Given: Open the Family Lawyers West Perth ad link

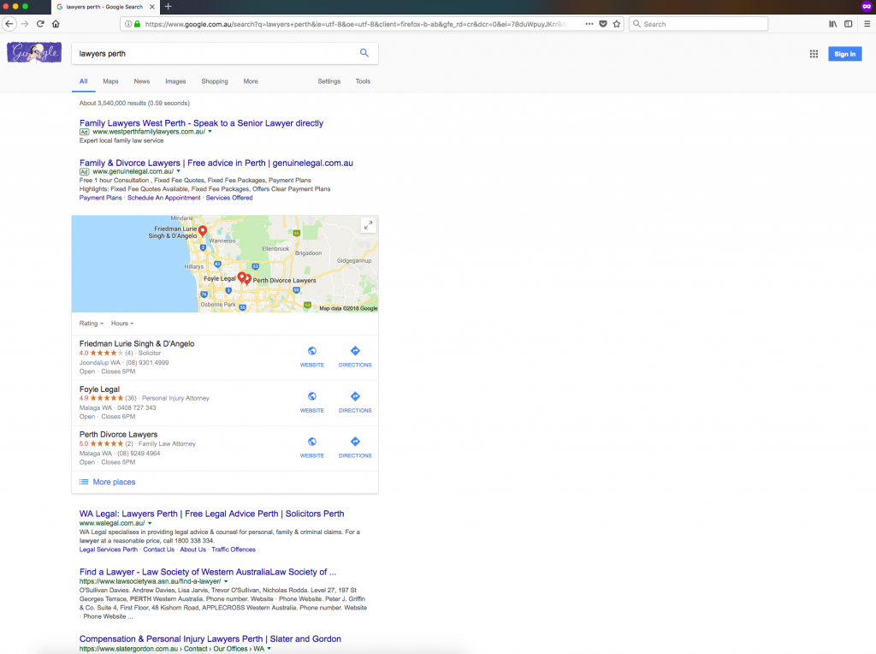Looking at the screenshot, I should click(201, 123).
